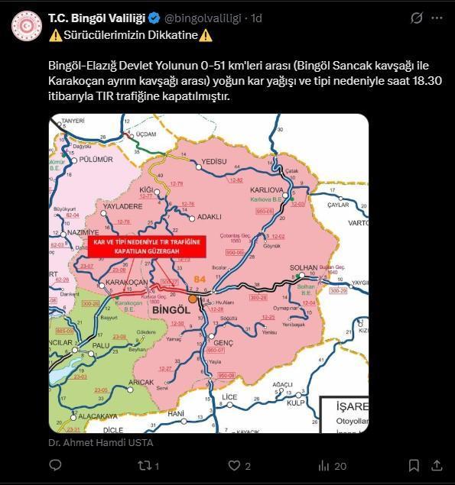Click the T.C. Bingöl Valiliği display name

click(x=96, y=18)
